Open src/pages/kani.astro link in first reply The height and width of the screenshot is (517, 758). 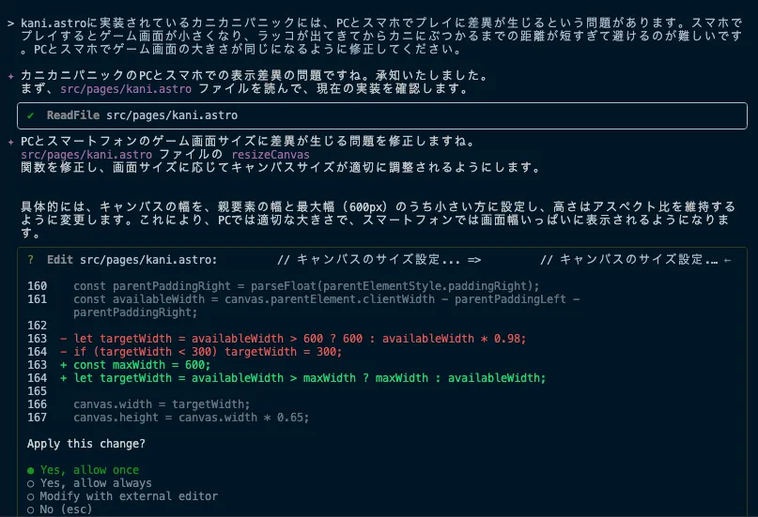coord(126,89)
